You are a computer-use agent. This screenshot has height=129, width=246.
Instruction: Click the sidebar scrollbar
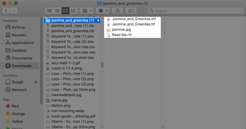click(x=41, y=61)
